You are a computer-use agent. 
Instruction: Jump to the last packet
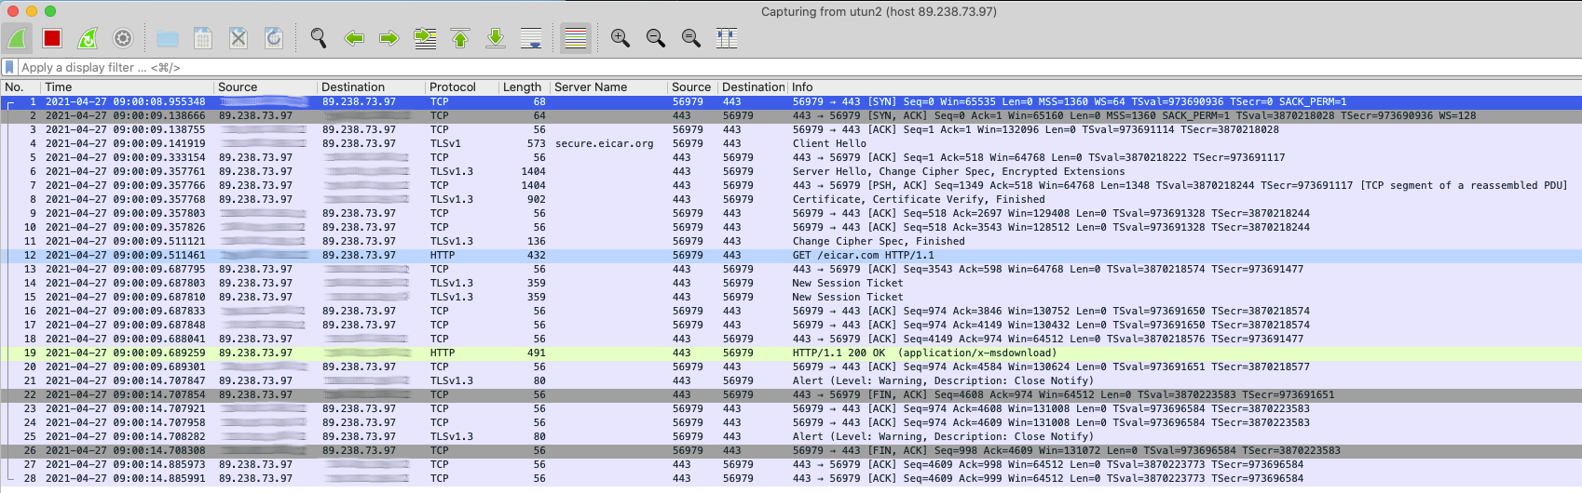tap(496, 38)
